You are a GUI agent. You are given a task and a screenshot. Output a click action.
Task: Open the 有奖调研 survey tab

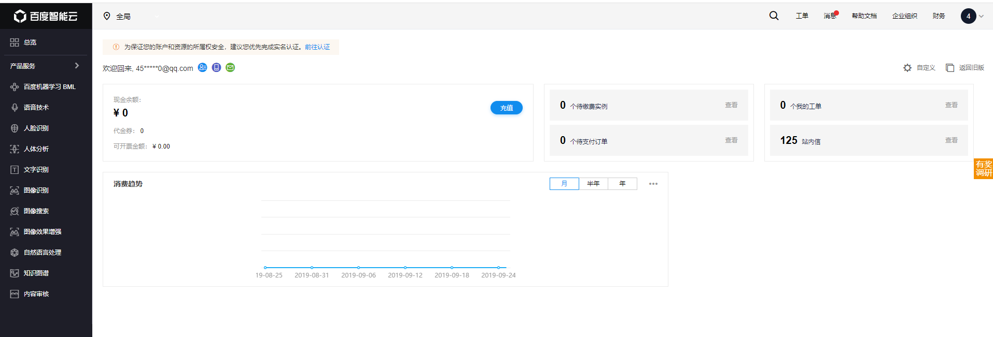[983, 169]
